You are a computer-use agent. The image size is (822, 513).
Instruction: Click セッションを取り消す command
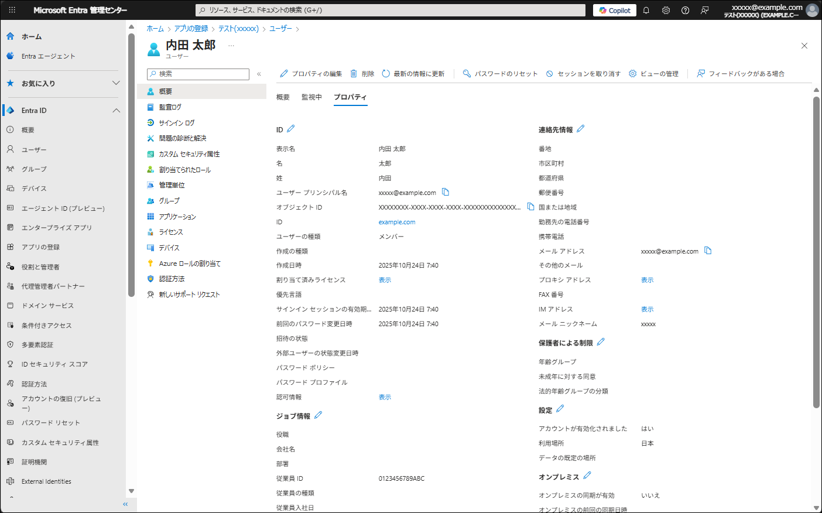[583, 74]
